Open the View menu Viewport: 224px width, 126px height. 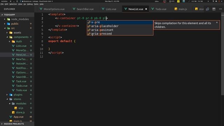click(x=20, y=4)
